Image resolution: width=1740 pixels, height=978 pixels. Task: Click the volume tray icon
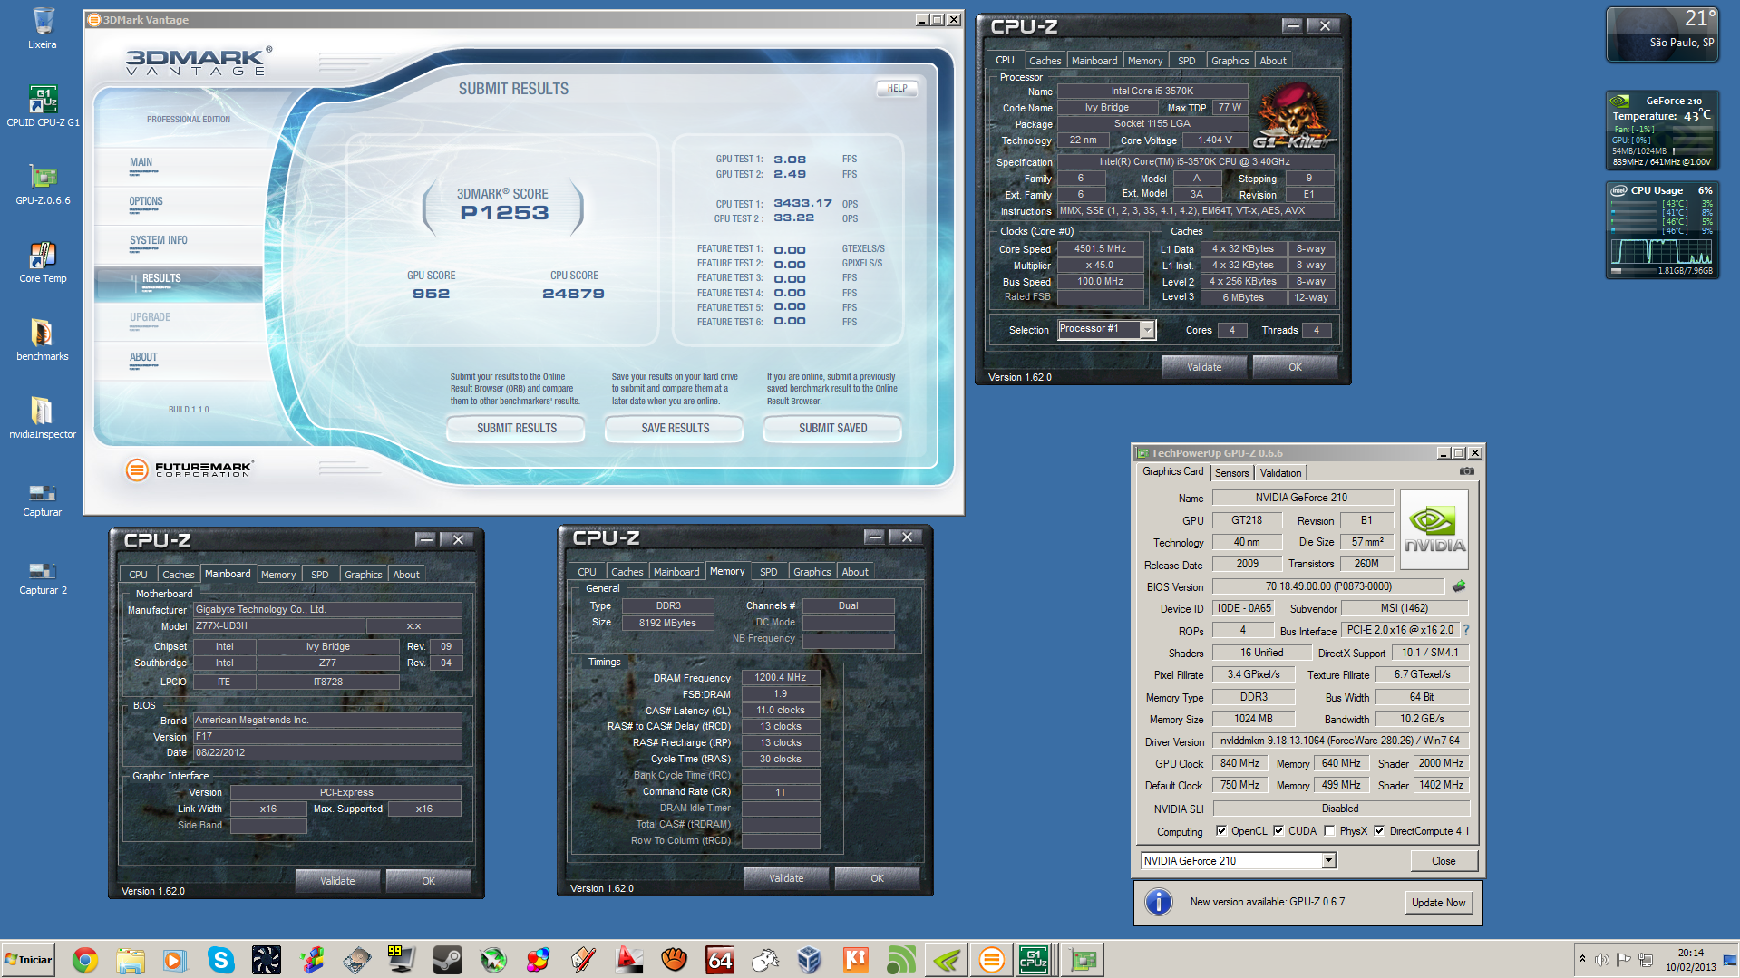tap(1602, 960)
